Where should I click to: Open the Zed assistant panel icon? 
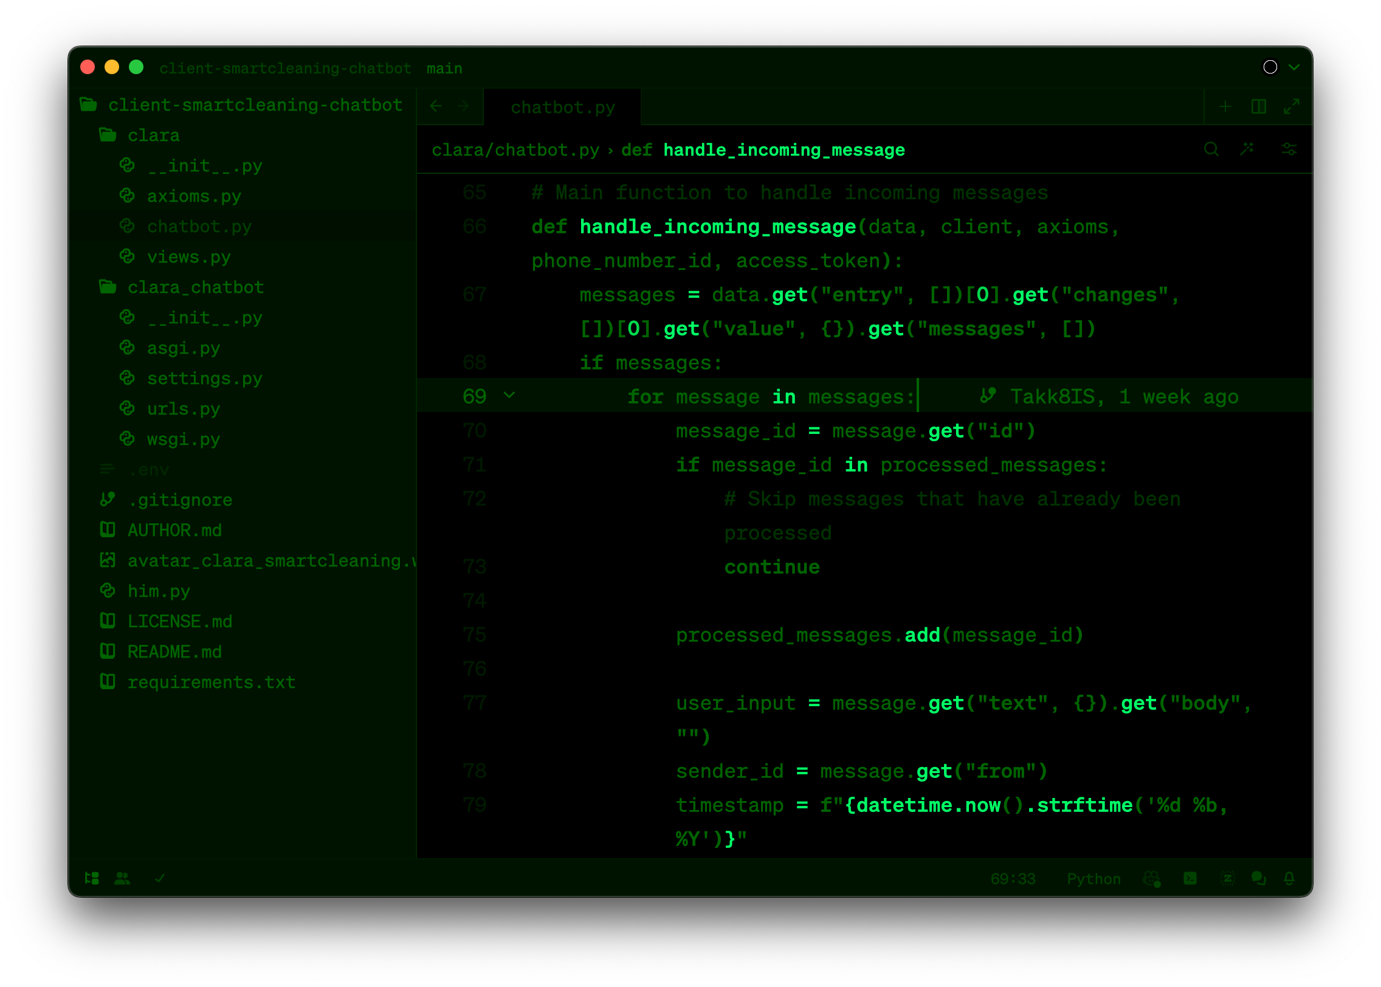tap(1227, 878)
